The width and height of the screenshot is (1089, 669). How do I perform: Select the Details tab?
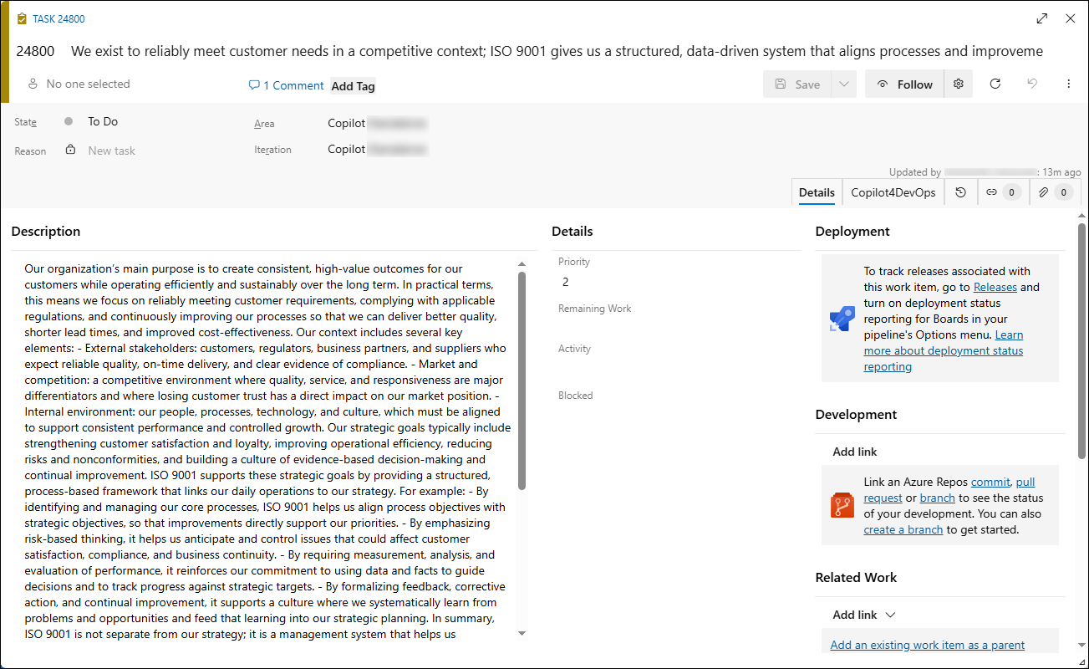click(817, 192)
